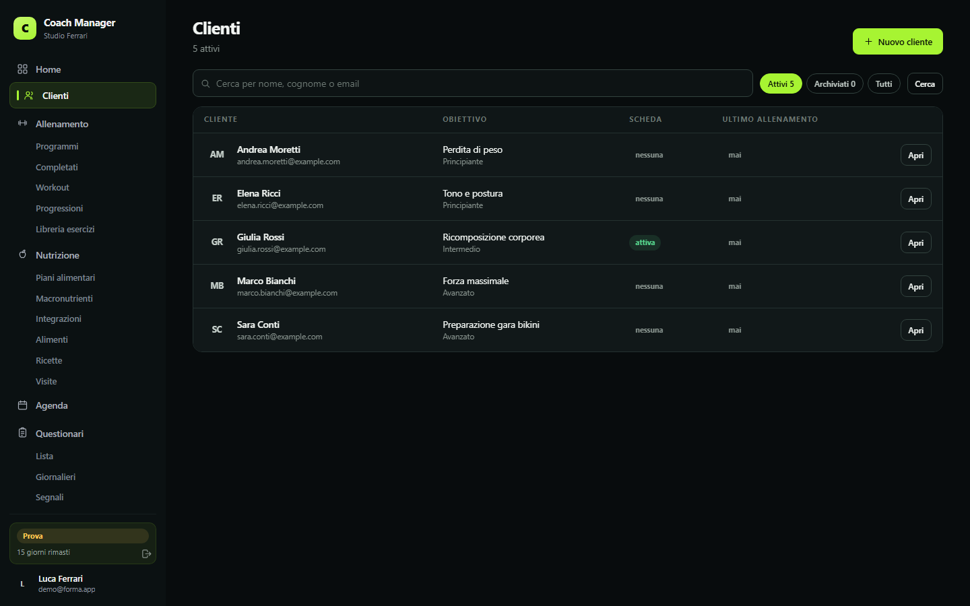970x606 pixels.
Task: Open Piani alimentari page
Action: click(65, 277)
